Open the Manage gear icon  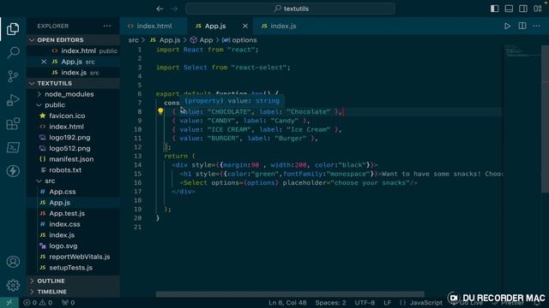13,285
